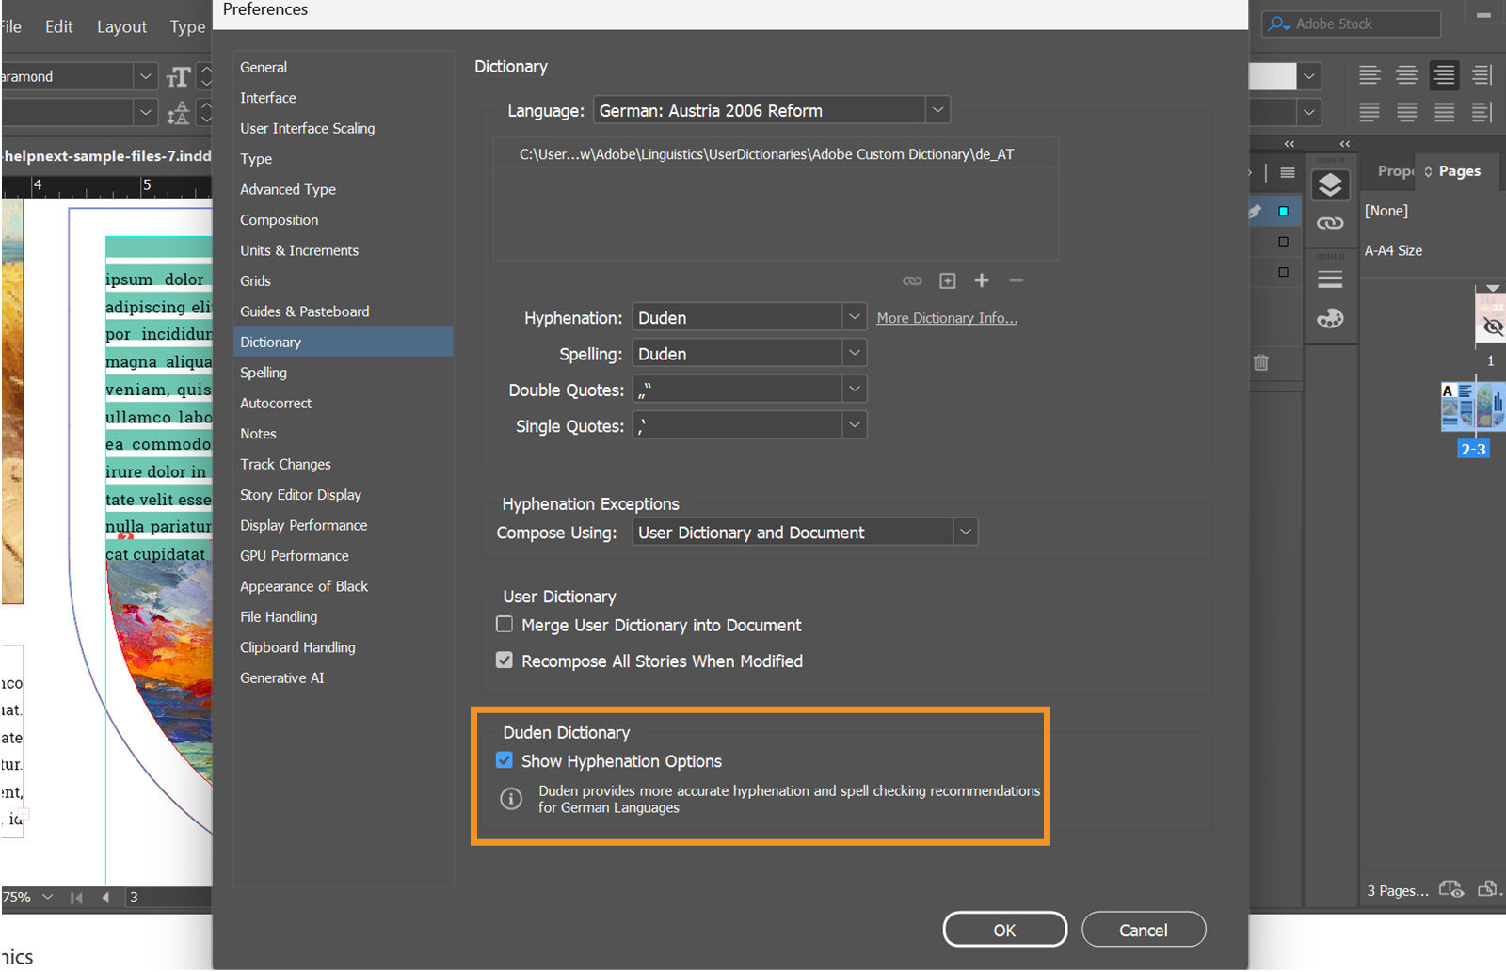Click the align right paragraph icon

coord(1444,75)
